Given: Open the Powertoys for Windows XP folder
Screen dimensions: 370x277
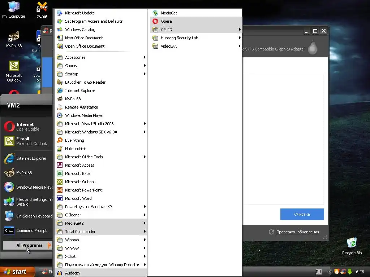Looking at the screenshot, I should [x=101, y=207].
